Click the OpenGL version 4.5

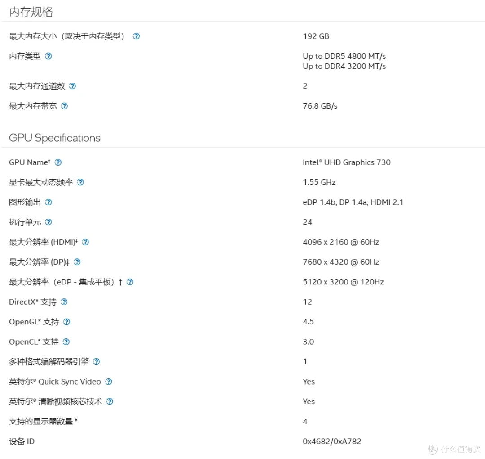[308, 322]
